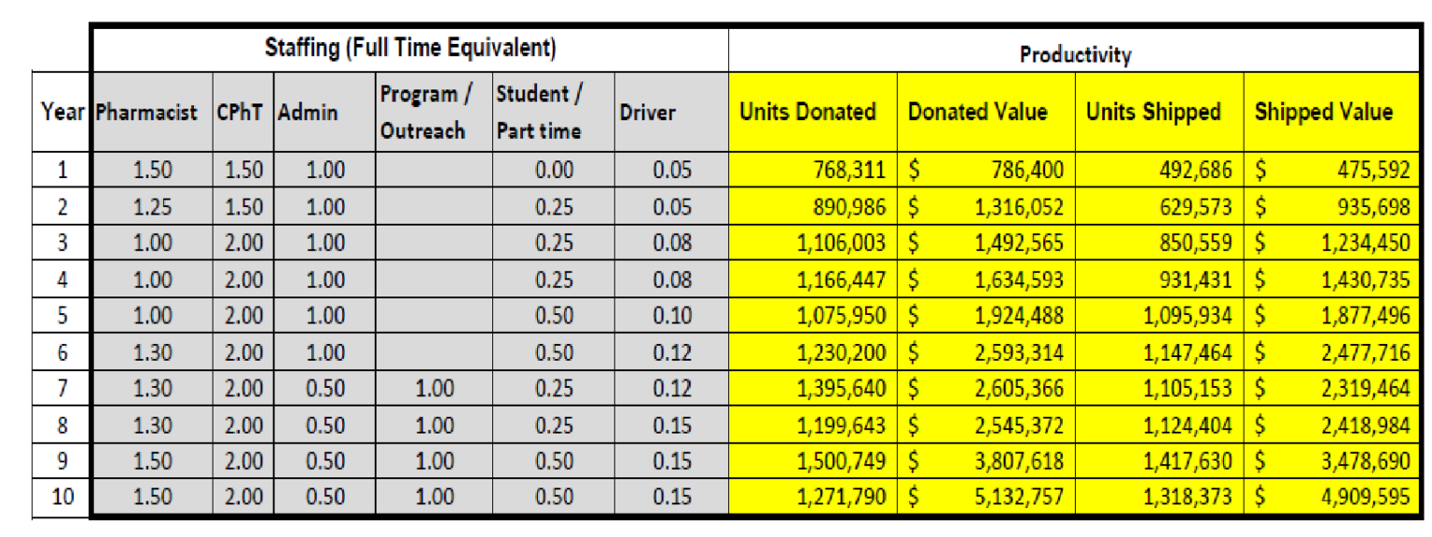Click the Units Donated yellow header
The image size is (1432, 537).
click(x=807, y=113)
